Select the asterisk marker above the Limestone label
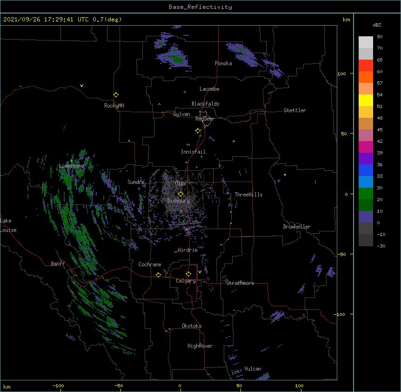 click(72, 161)
